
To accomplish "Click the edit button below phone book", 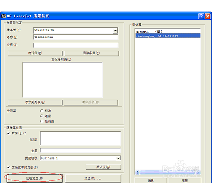I will [x=151, y=180].
